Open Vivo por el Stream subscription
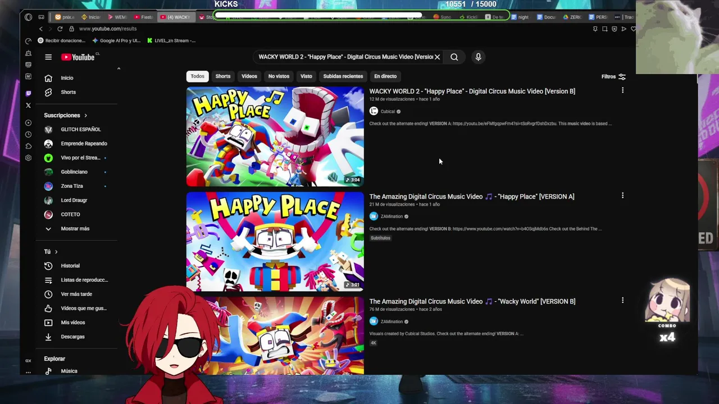Image resolution: width=719 pixels, height=404 pixels. point(79,158)
